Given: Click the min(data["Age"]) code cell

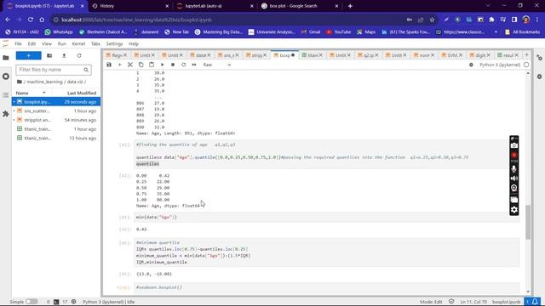Looking at the screenshot, I should [x=327, y=218].
